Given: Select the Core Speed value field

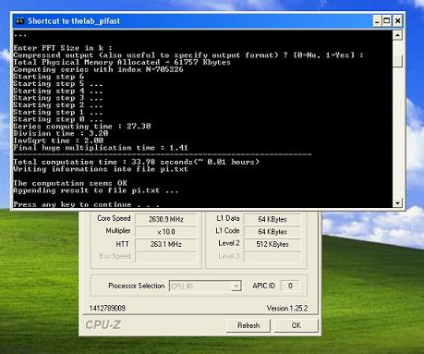Looking at the screenshot, I should point(165,219).
